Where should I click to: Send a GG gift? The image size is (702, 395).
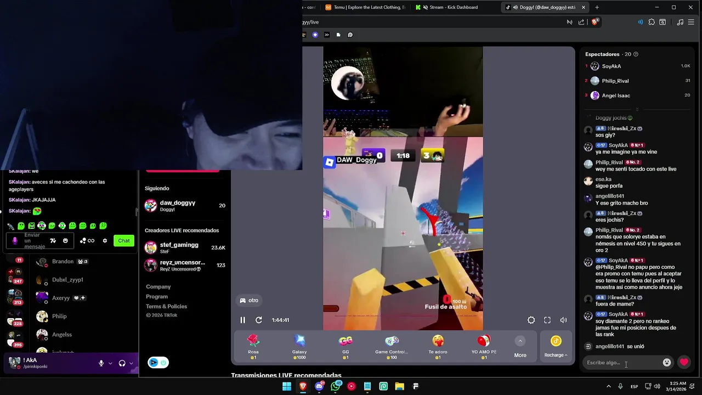point(346,347)
